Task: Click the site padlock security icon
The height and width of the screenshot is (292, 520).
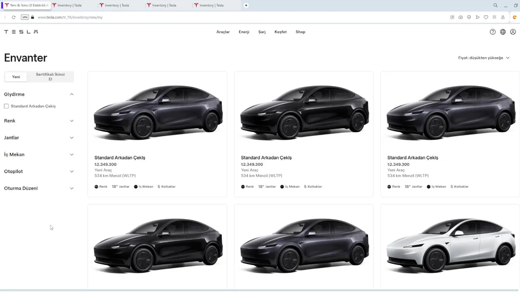Action: click(32, 17)
